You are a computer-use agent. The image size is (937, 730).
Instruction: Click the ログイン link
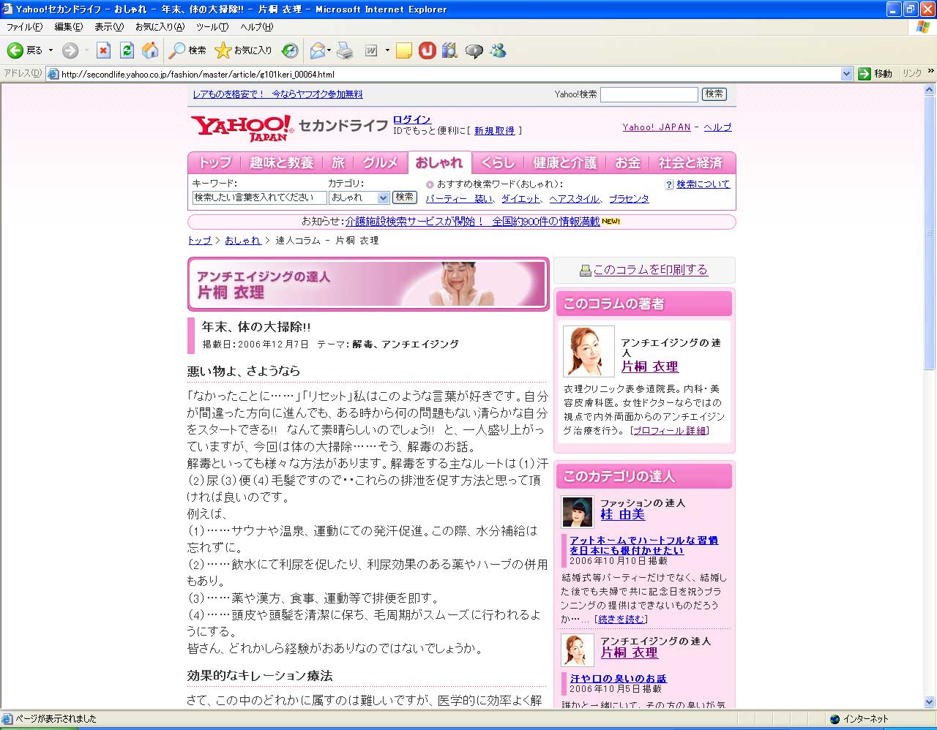point(411,119)
